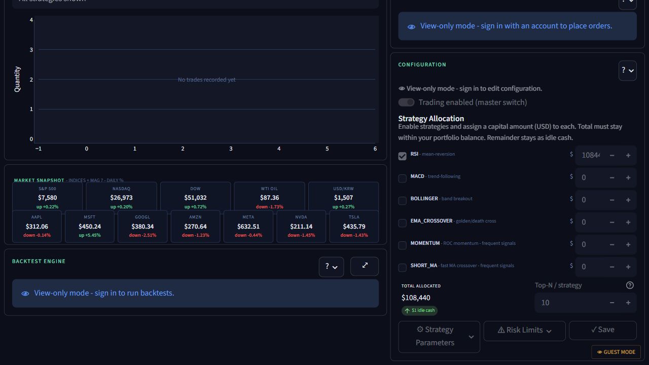The width and height of the screenshot is (649, 365).
Task: Click the MOMENTUM allocation amount field
Action: click(x=590, y=244)
